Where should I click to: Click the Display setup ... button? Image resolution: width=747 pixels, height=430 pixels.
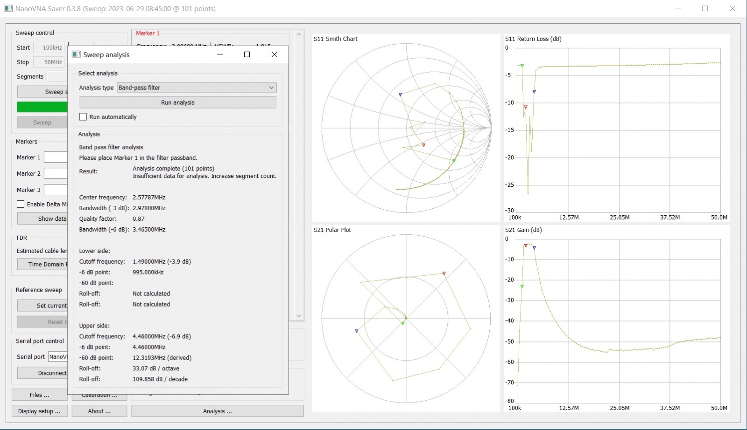(39, 411)
